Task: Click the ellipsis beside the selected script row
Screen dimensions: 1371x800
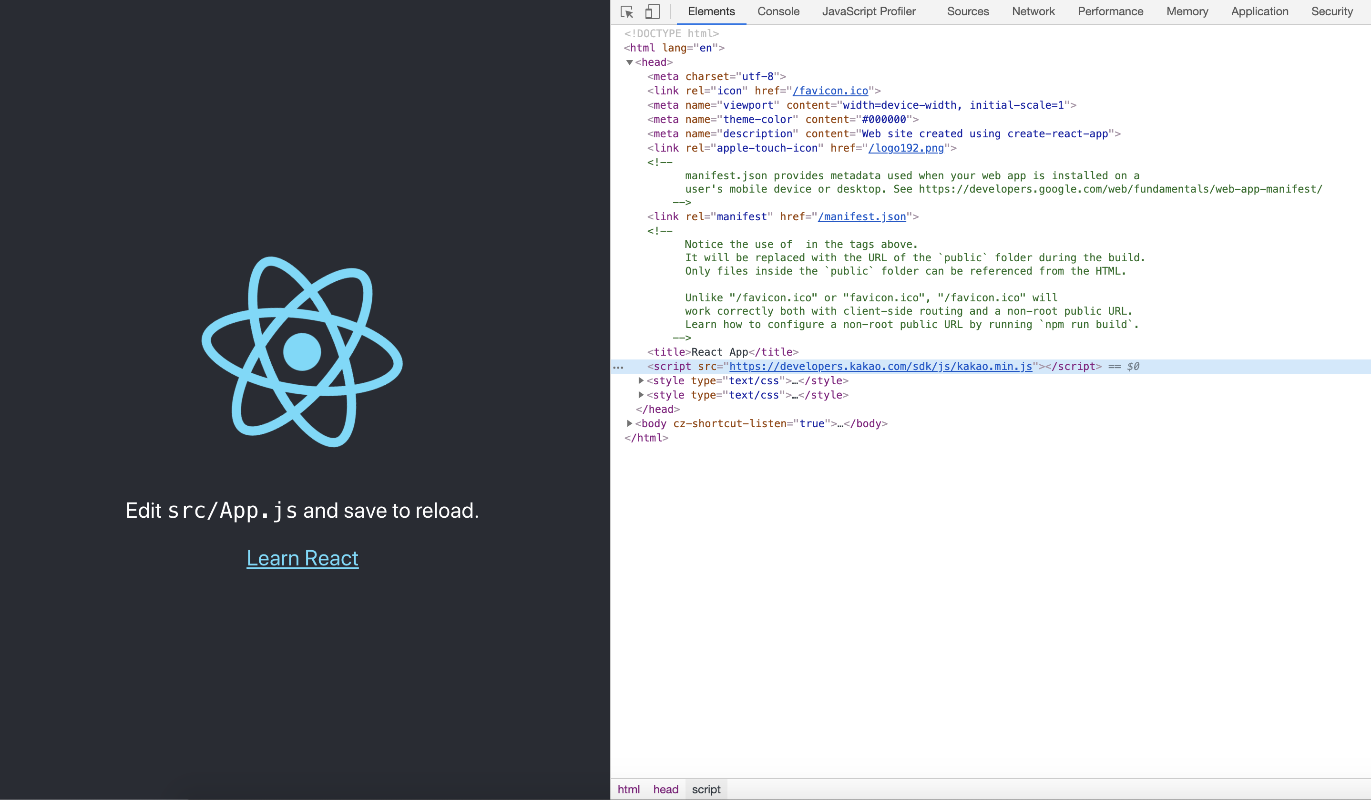Action: (618, 368)
